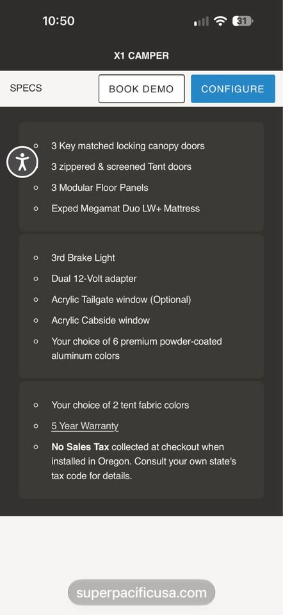Click the blue CONFIGURE button

(x=233, y=88)
